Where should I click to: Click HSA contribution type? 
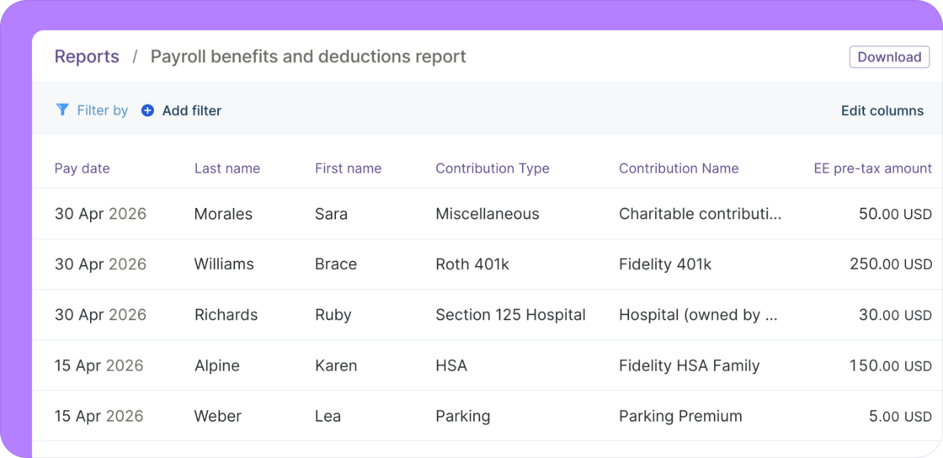451,365
